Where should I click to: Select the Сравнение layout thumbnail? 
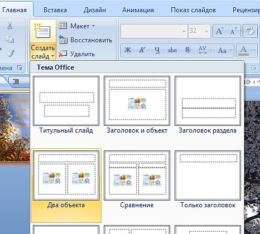pos(137,175)
